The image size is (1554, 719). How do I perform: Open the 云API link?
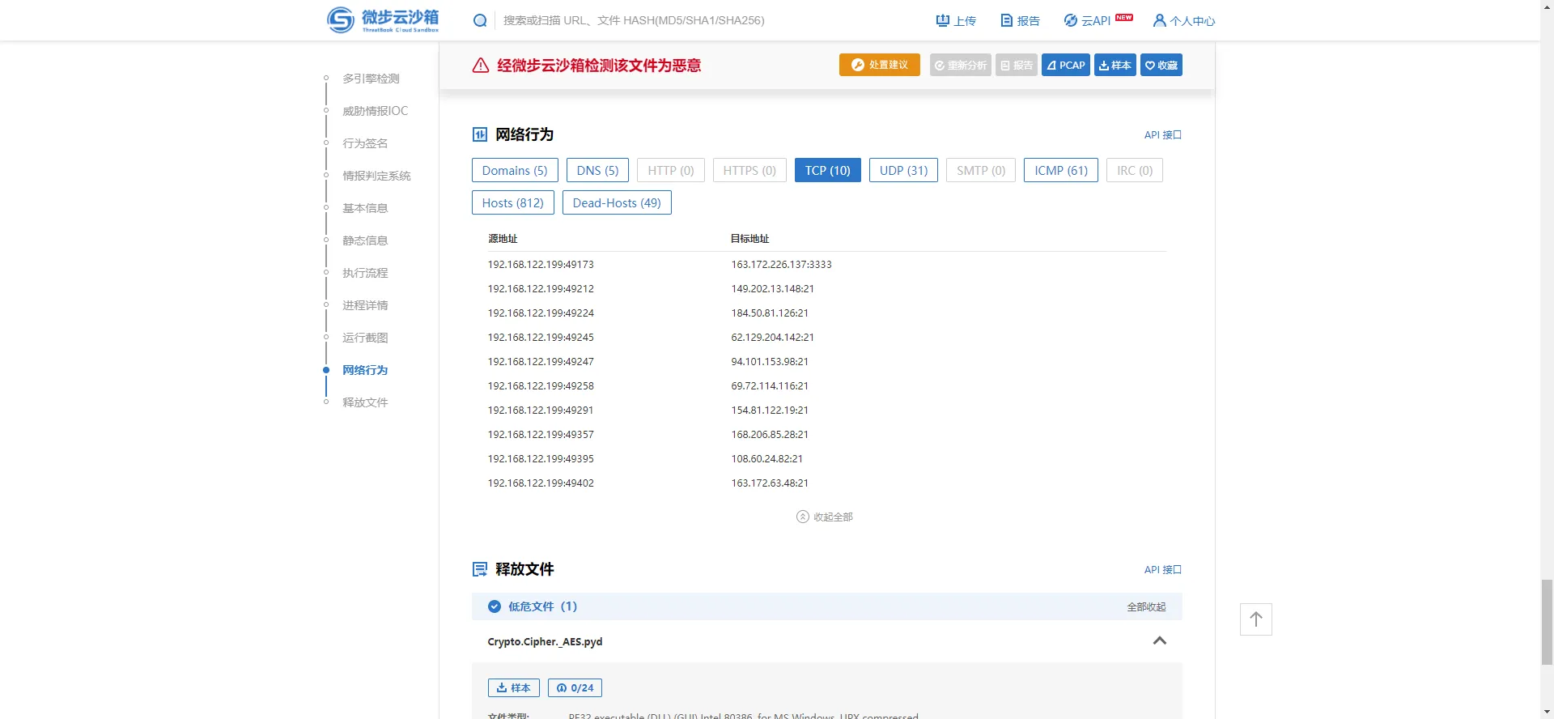click(x=1087, y=20)
